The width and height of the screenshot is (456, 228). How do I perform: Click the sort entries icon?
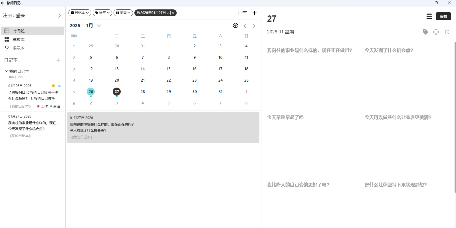point(245,13)
